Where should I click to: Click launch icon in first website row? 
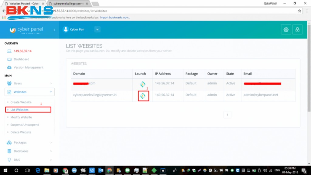[x=143, y=84]
